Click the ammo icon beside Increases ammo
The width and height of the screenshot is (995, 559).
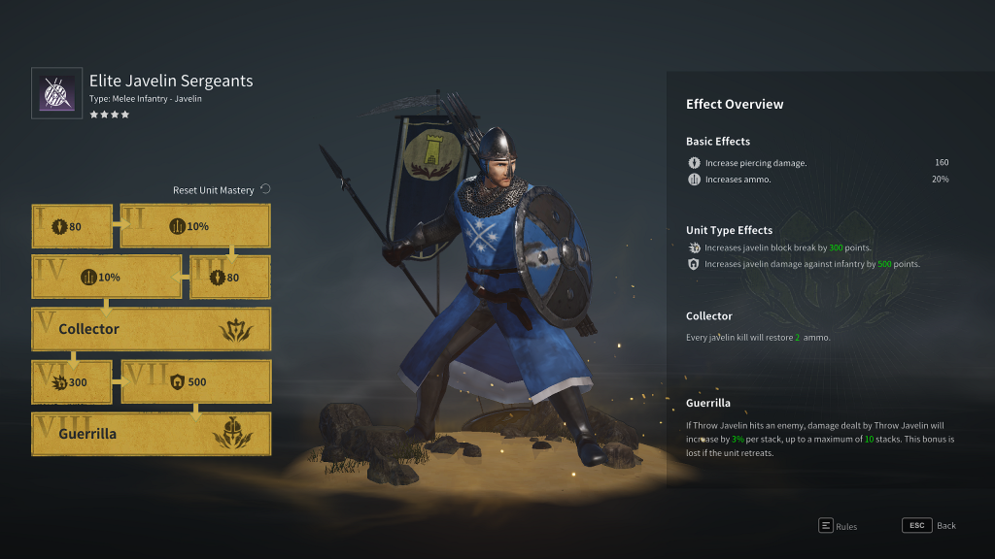[x=694, y=180]
